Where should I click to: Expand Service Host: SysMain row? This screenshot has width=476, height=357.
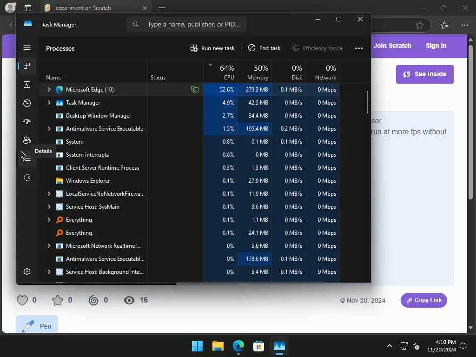49,207
